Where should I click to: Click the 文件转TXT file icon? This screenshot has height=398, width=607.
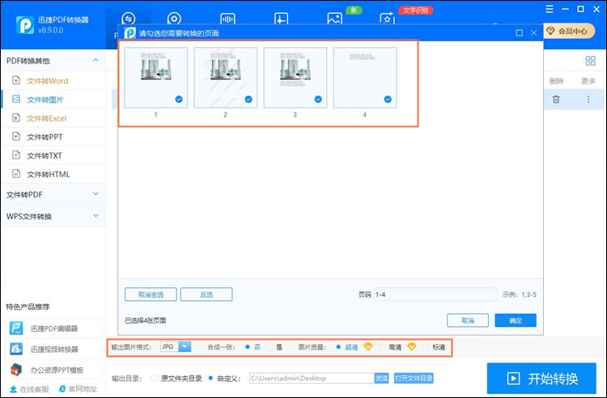coord(16,155)
